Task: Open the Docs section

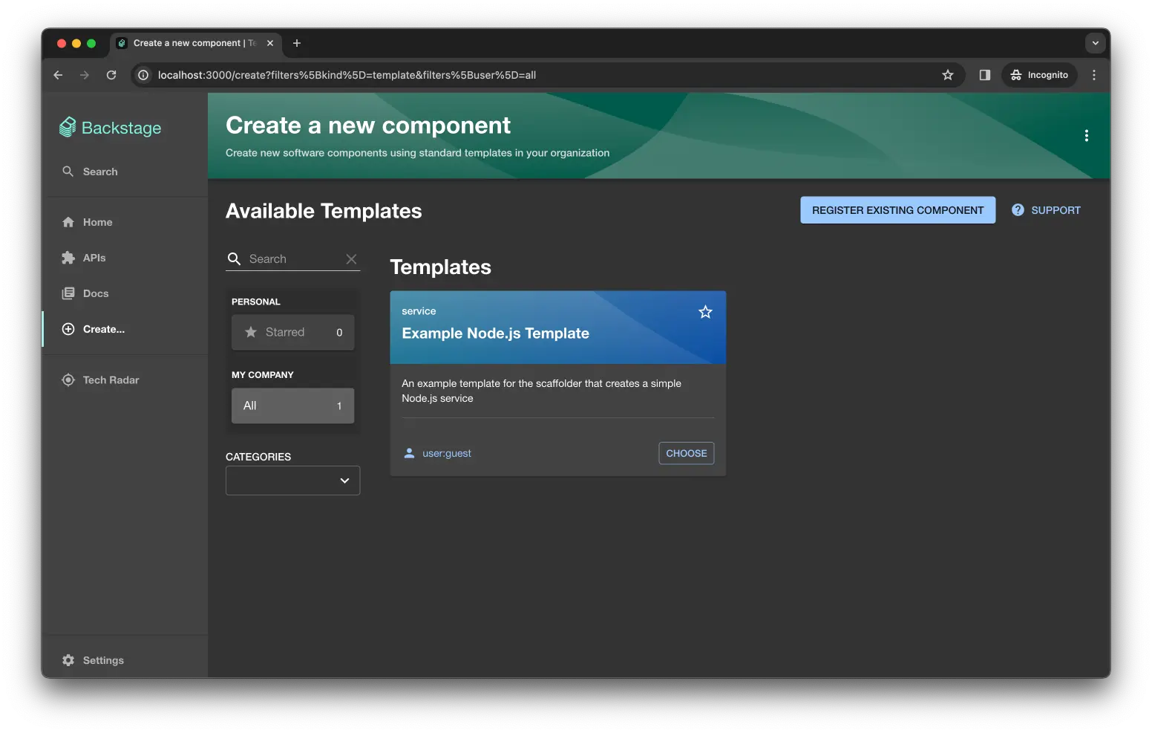Action: click(x=95, y=293)
